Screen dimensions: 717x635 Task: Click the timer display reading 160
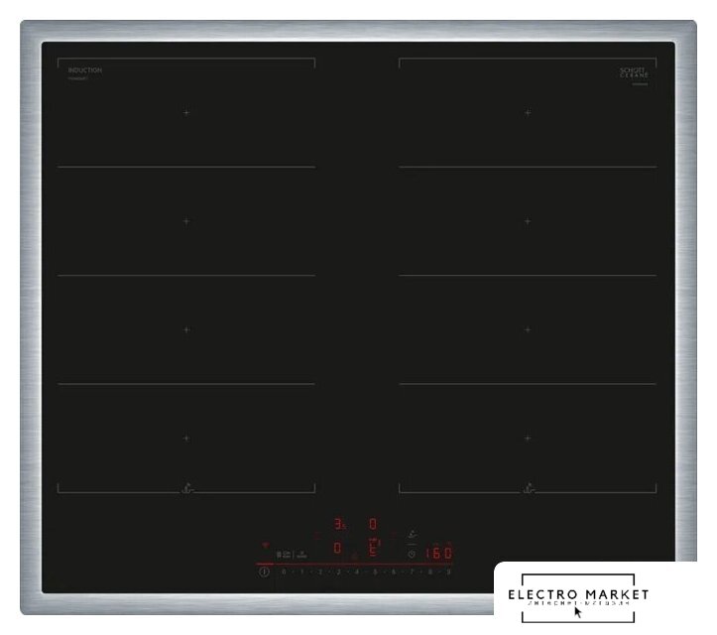(x=439, y=554)
